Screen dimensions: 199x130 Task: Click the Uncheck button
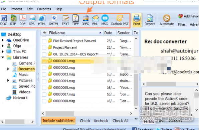click(x=101, y=121)
